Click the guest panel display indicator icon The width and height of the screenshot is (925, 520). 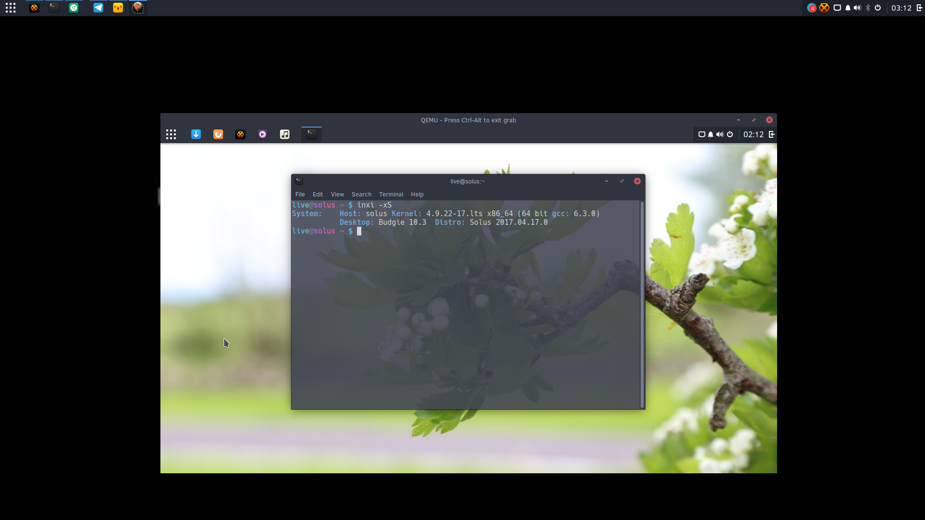(702, 134)
